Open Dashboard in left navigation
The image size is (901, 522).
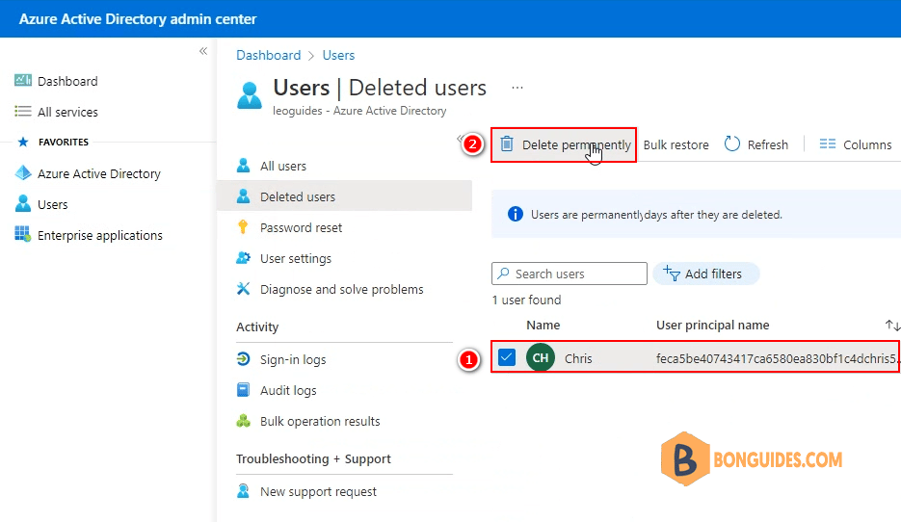click(x=67, y=81)
